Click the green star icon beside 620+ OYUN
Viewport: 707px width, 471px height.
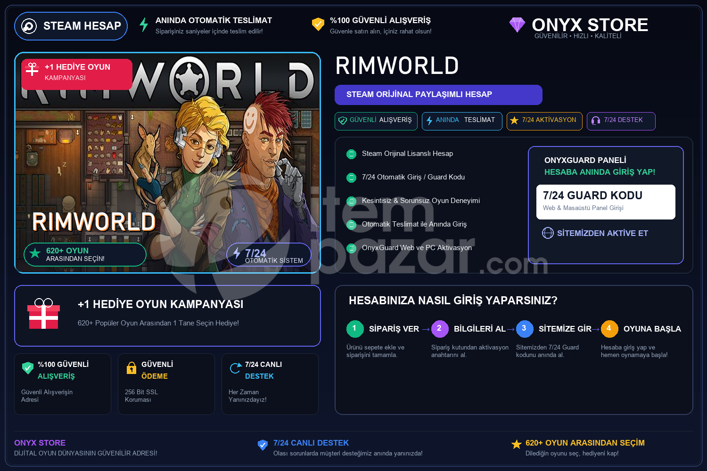point(35,253)
